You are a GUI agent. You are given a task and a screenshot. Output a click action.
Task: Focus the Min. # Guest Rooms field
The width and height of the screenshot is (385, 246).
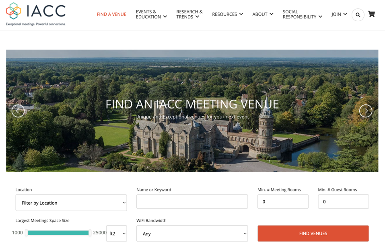[343, 202]
